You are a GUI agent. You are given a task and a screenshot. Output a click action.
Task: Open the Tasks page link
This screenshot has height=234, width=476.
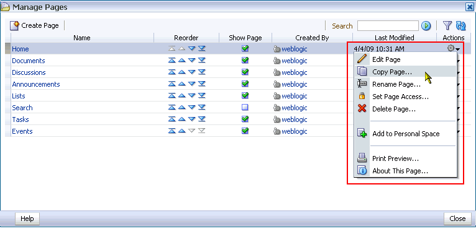[21, 119]
